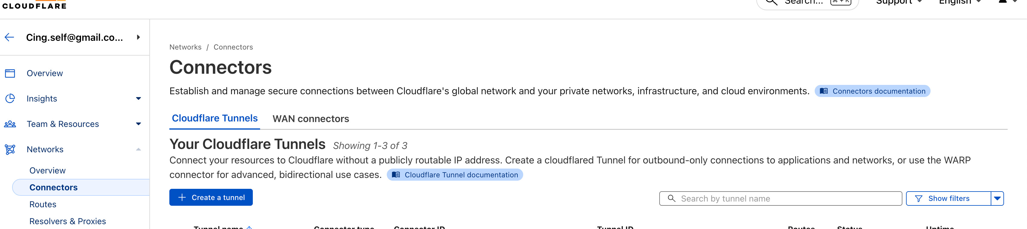Click the Networks node graph icon
Screen dimensions: 1027x229
click(x=10, y=149)
